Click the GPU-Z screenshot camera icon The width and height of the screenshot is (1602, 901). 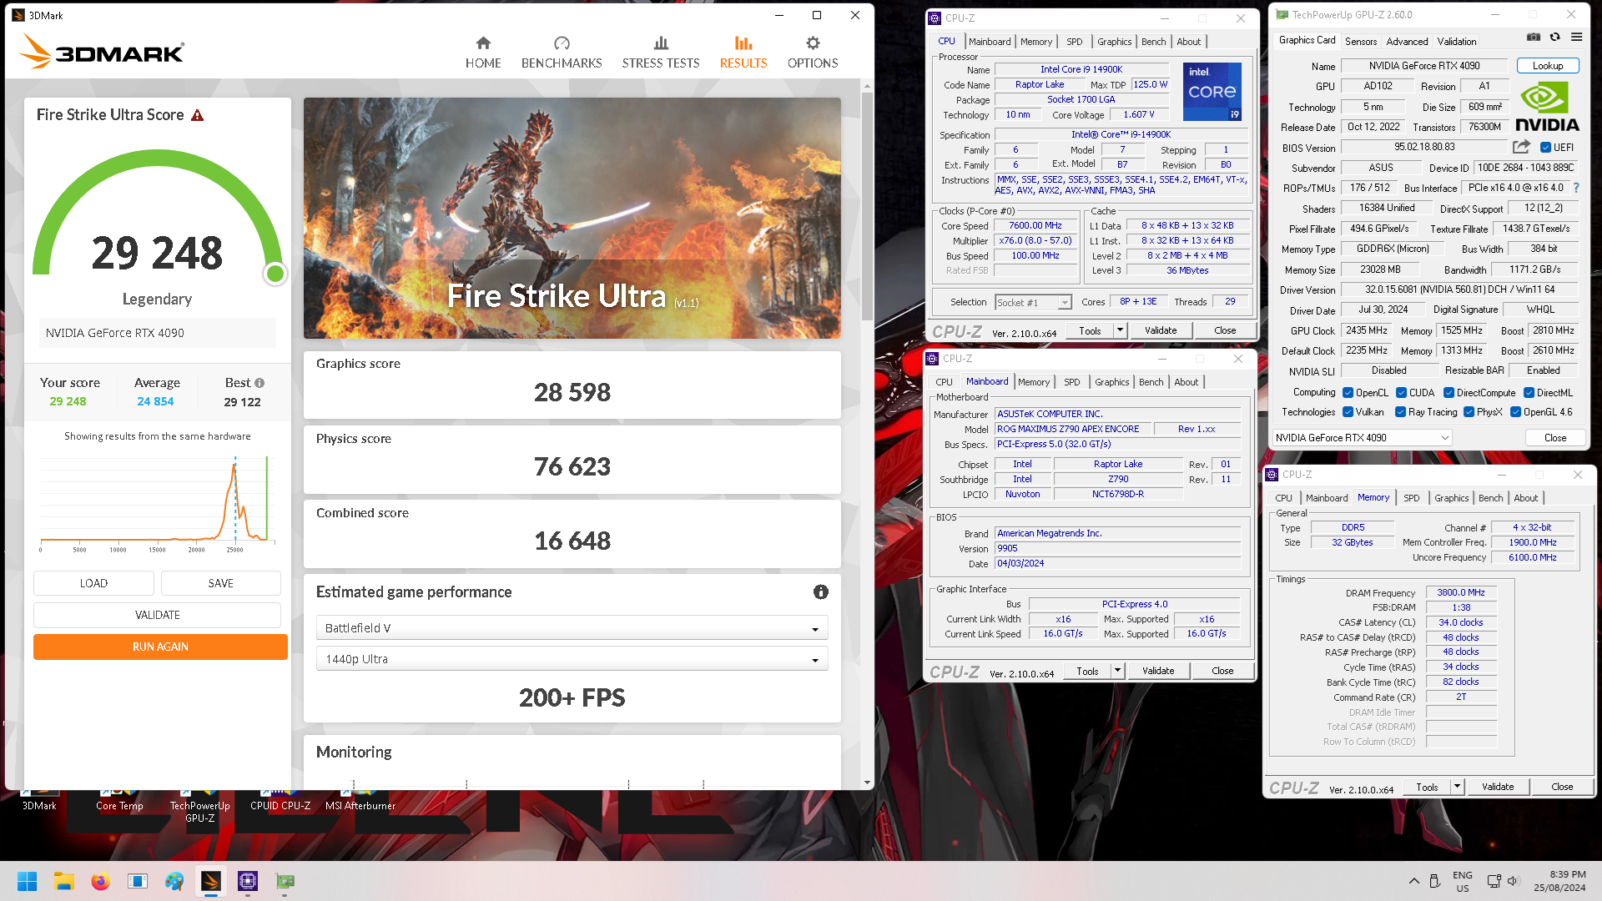(x=1534, y=37)
